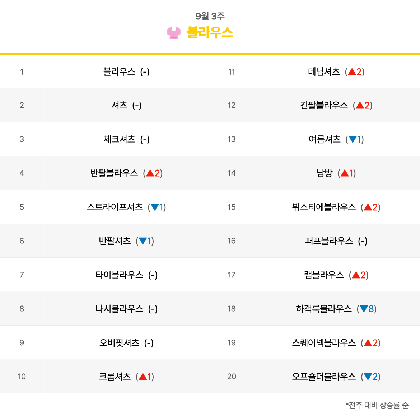Select the 블라우스 rank 1 keyword

pyautogui.click(x=119, y=71)
